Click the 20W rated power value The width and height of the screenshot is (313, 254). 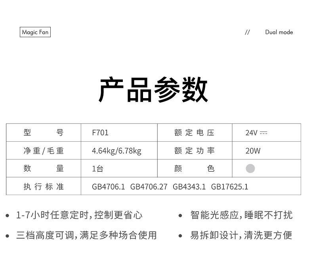click(253, 151)
